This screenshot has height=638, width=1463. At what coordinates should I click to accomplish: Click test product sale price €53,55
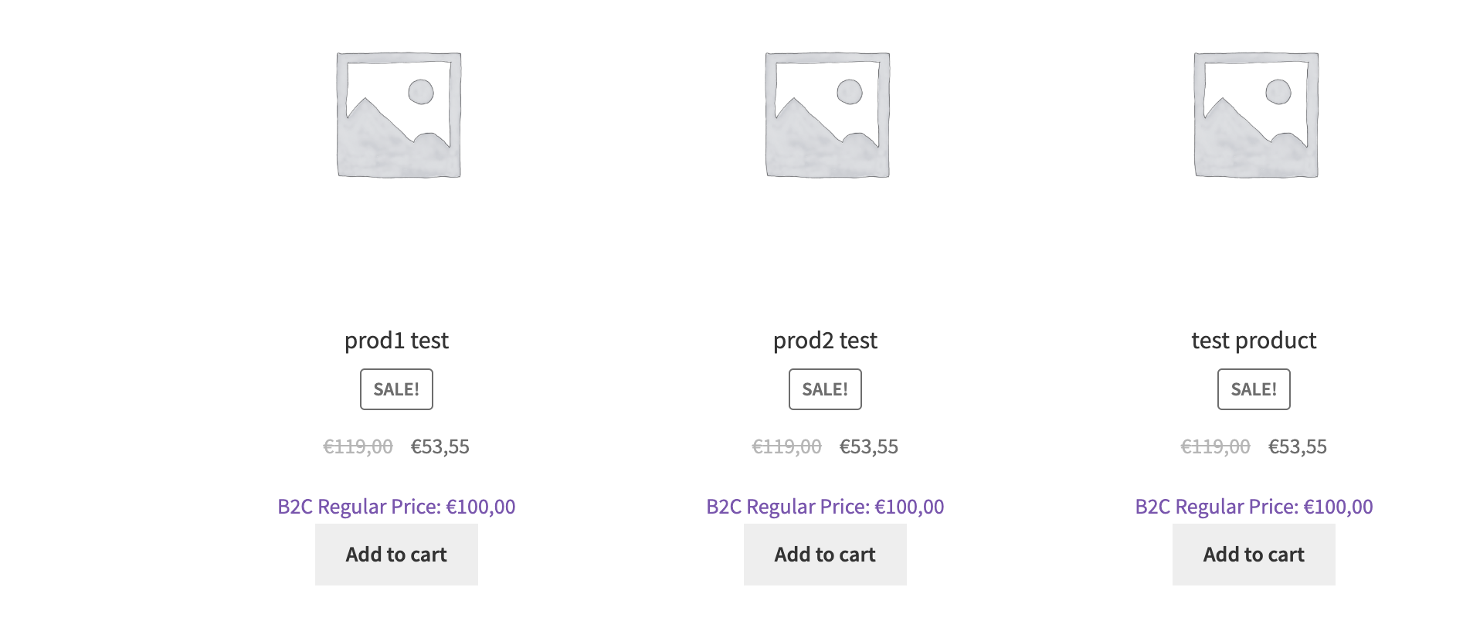point(1298,446)
